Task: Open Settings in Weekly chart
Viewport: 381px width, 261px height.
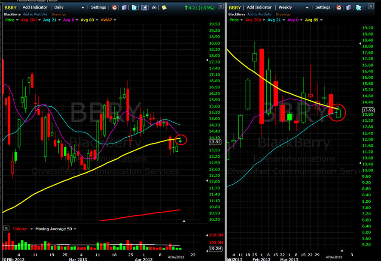Action: point(323,8)
